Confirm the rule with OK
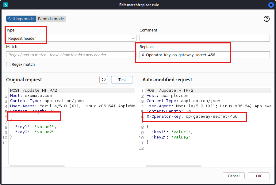 259,176
